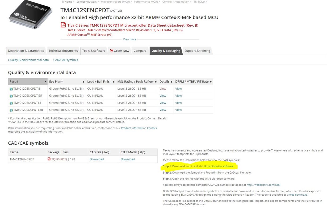
Task: Click the green globe icon next to TM4C129ENCPDTT3R
Action: point(11,110)
